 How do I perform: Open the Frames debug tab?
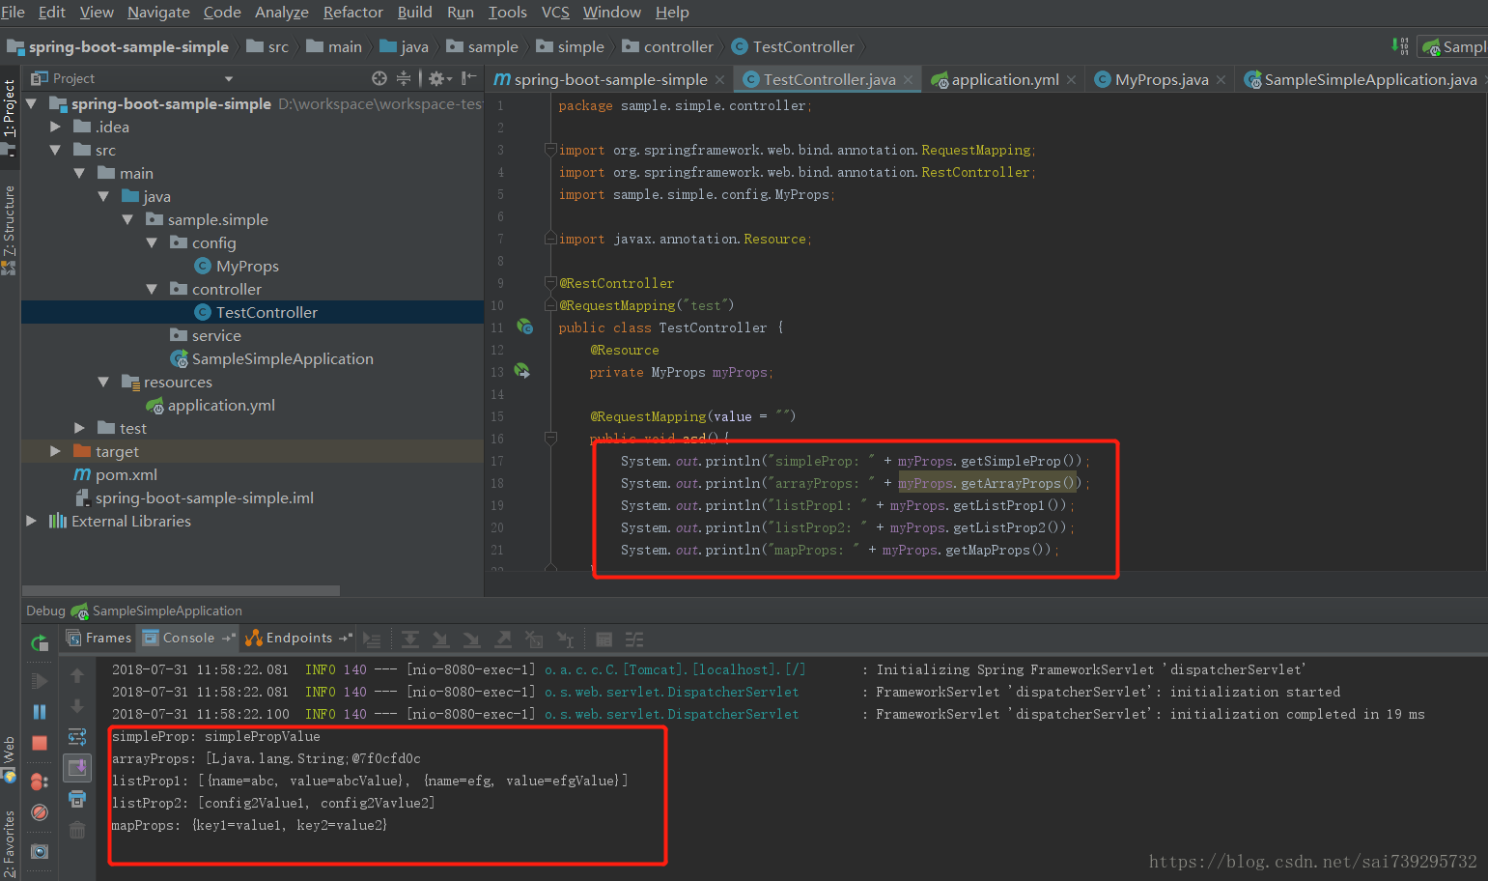pyautogui.click(x=98, y=638)
